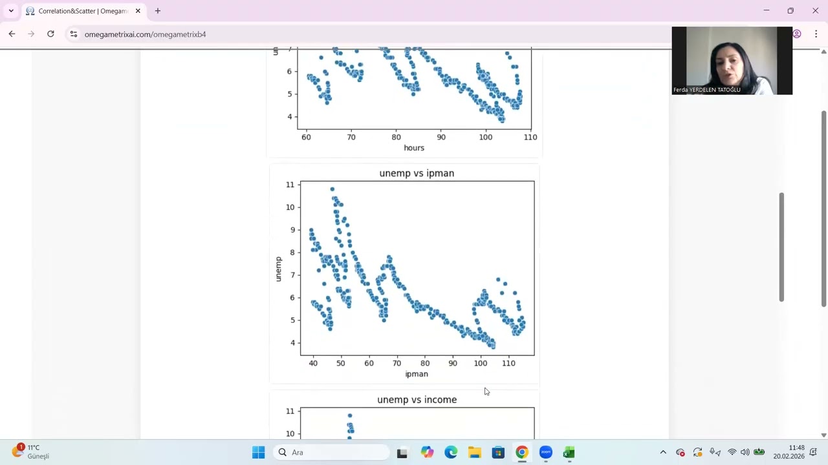The height and width of the screenshot is (465, 828).
Task: Open Excel from the taskbar
Action: 569,452
